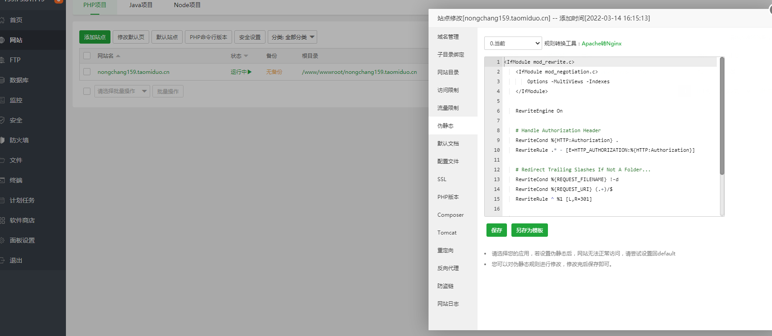Click the green 保存 button
Image resolution: width=772 pixels, height=336 pixels.
496,230
